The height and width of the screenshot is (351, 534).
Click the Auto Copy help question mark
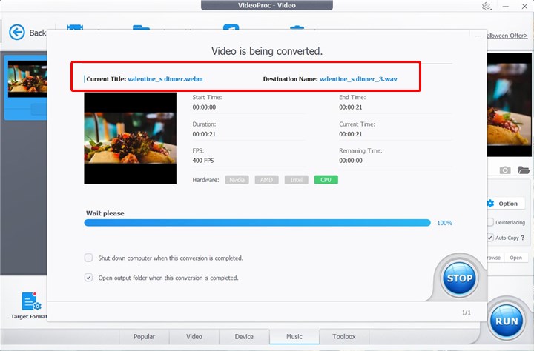[523, 238]
